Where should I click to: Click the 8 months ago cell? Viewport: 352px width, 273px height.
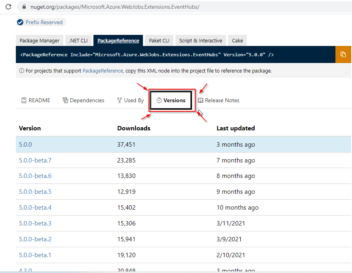coord(236,176)
